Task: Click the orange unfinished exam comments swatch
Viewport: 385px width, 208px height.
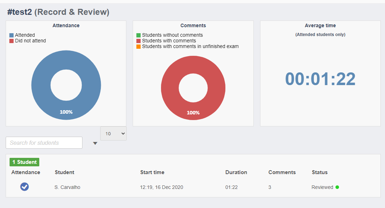Action: [x=138, y=47]
